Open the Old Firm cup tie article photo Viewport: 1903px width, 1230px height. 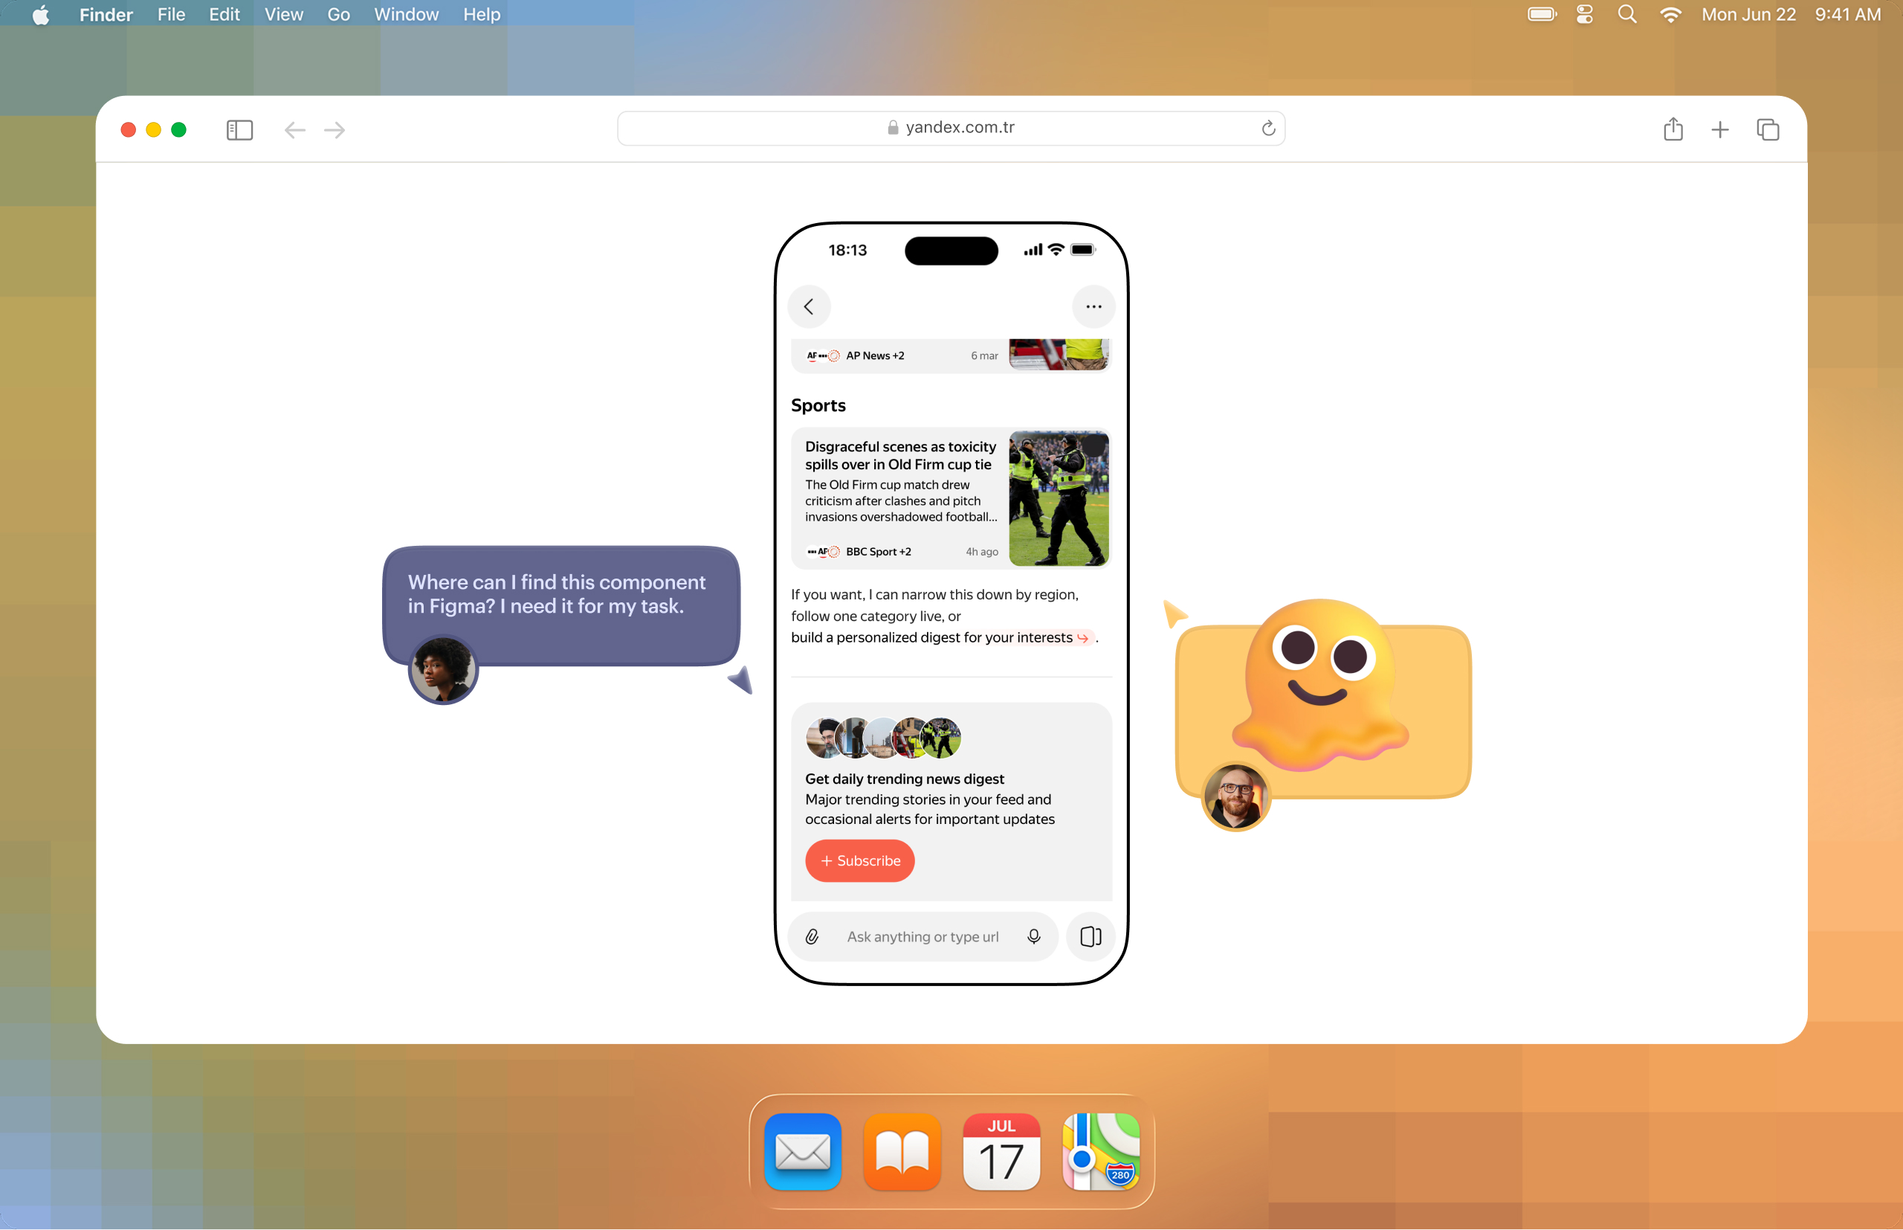[x=1059, y=498]
